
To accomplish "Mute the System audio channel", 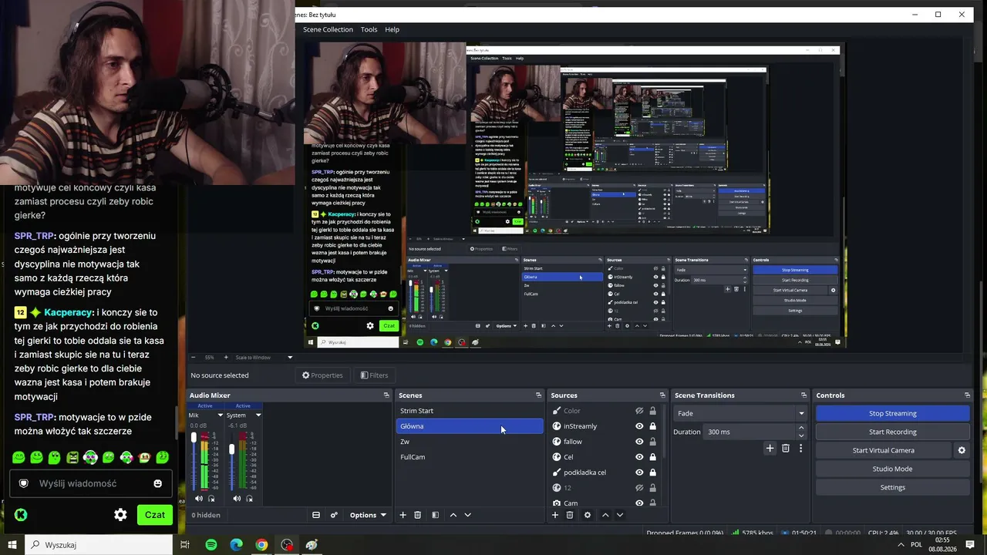I will (237, 499).
